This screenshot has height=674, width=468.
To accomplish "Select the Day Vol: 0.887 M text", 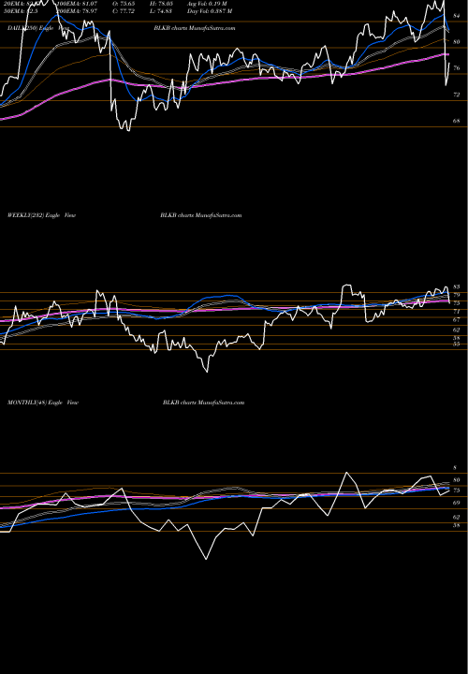I will (x=210, y=10).
